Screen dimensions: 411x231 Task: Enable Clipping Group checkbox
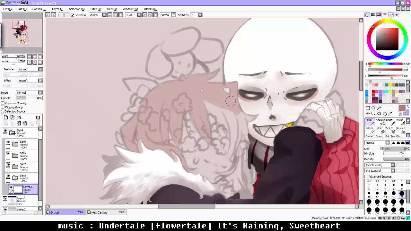click(3, 107)
